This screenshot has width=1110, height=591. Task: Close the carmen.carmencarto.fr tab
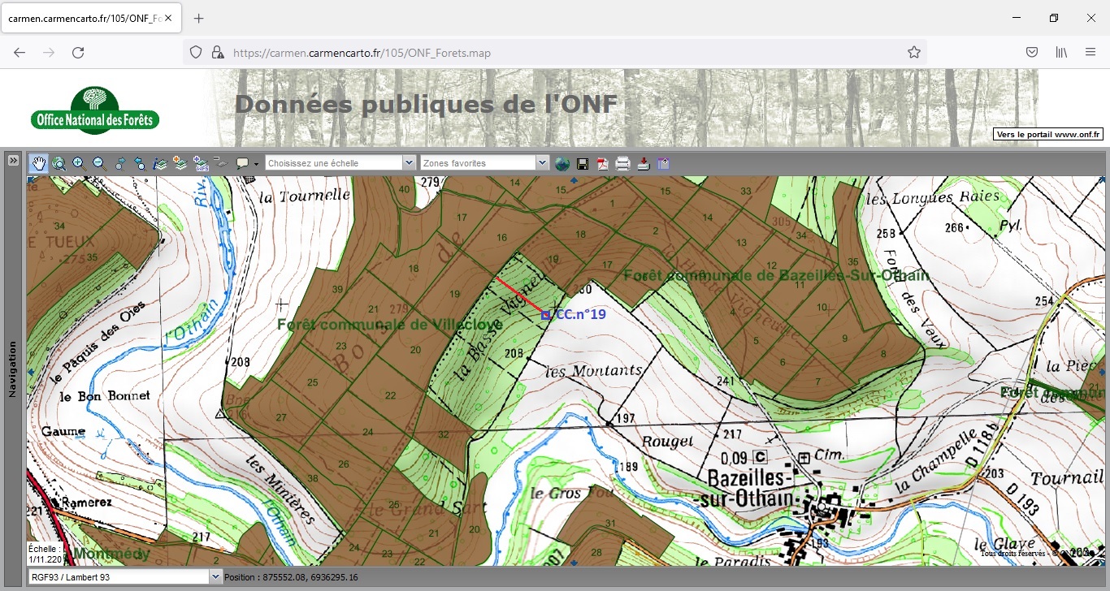click(x=169, y=18)
